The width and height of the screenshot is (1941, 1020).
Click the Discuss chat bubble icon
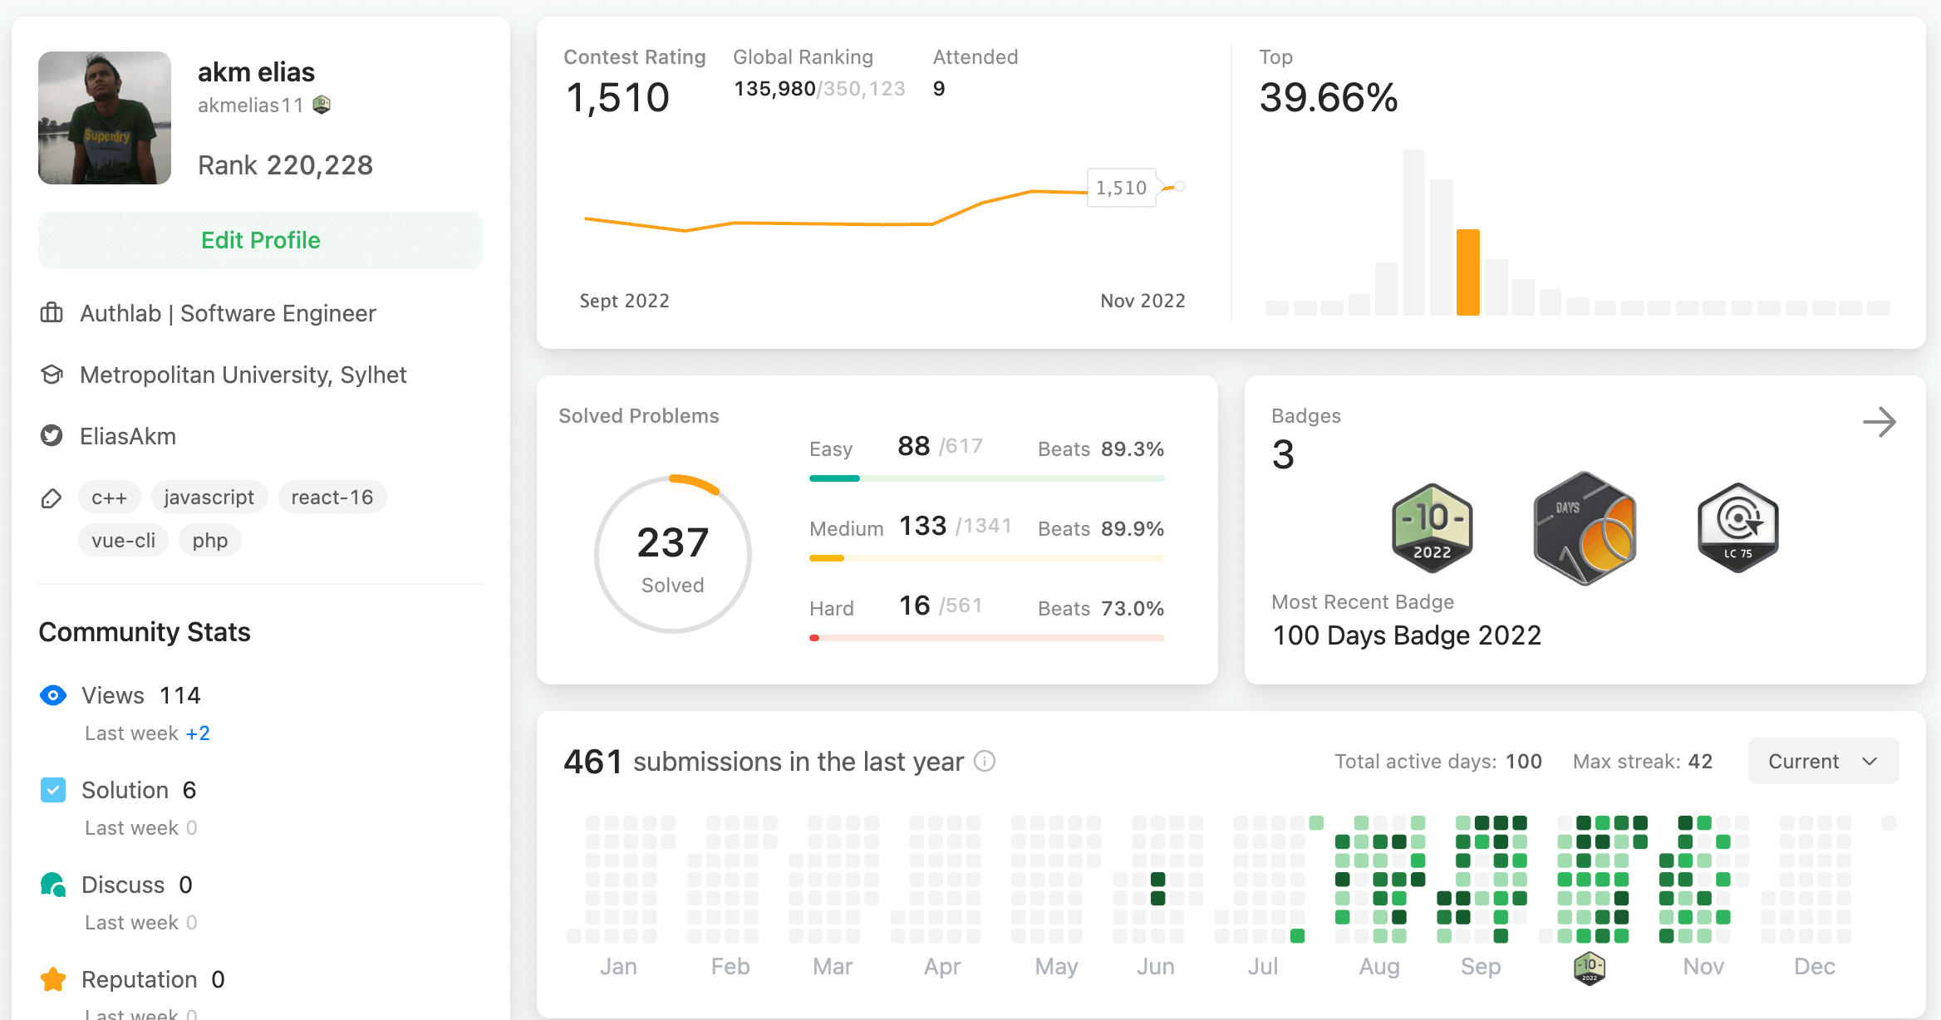click(x=53, y=885)
